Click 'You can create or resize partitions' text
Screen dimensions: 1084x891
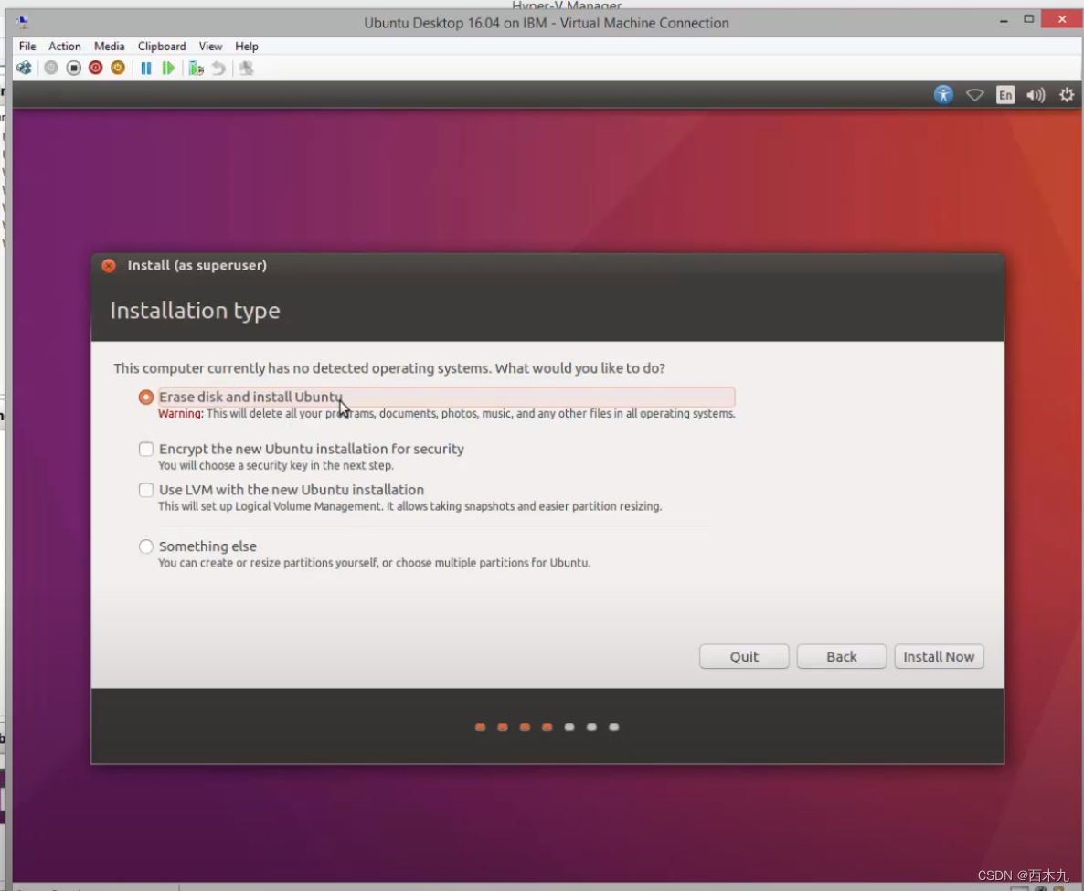click(x=374, y=563)
